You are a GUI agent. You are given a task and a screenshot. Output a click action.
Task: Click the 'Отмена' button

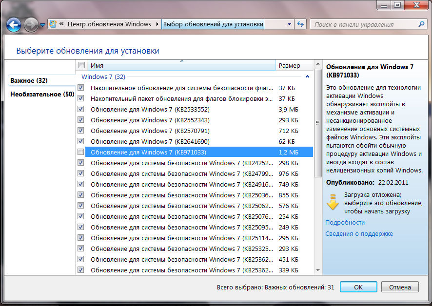400,287
